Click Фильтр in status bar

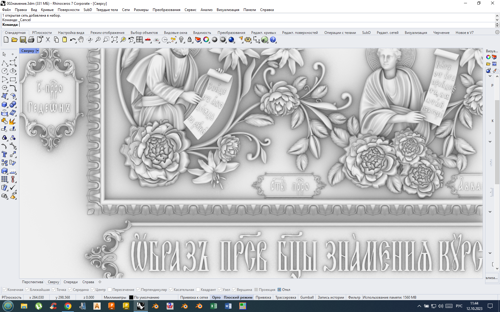pyautogui.click(x=354, y=297)
